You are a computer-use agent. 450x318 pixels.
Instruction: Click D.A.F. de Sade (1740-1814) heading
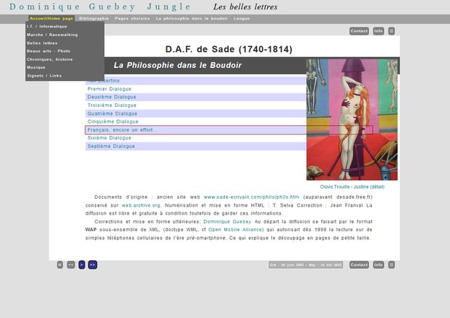pos(229,49)
